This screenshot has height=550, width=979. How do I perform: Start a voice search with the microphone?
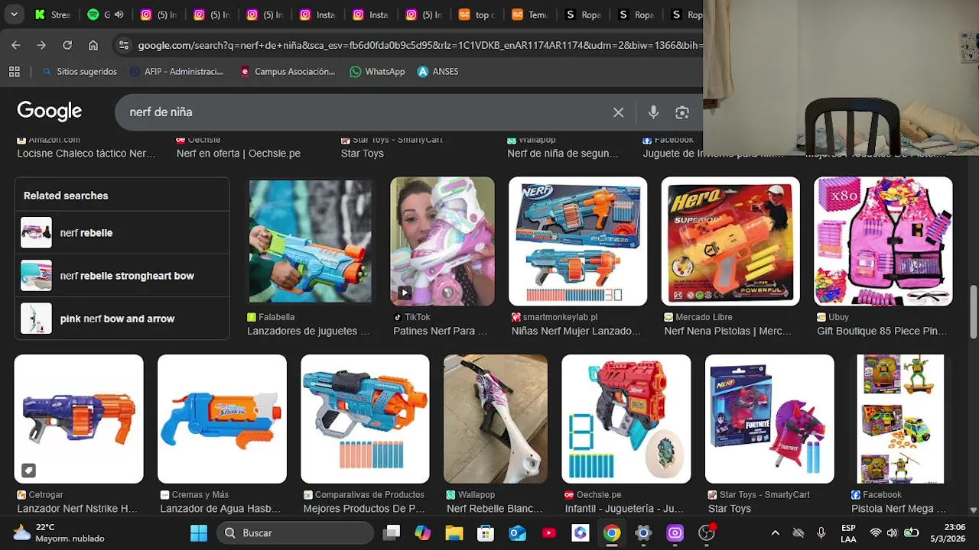653,112
